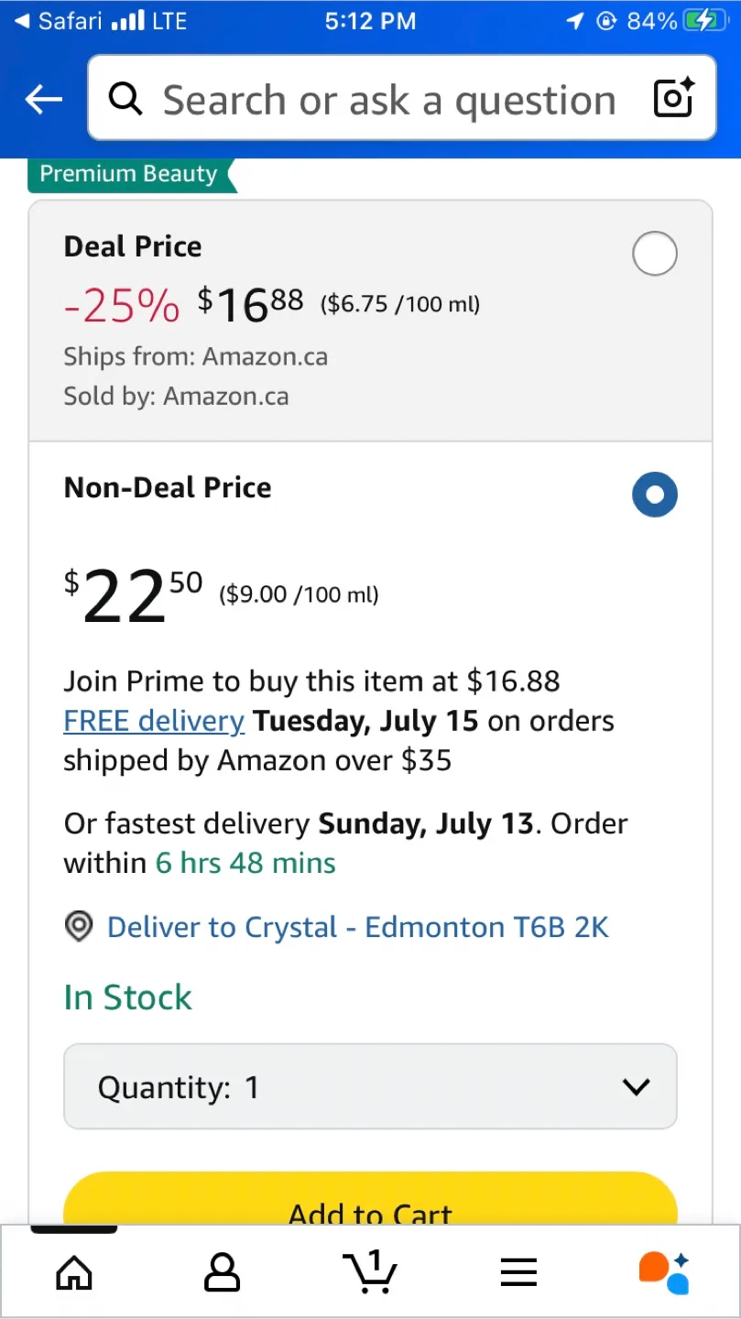Open the hamburger menu icon

[x=518, y=1272]
